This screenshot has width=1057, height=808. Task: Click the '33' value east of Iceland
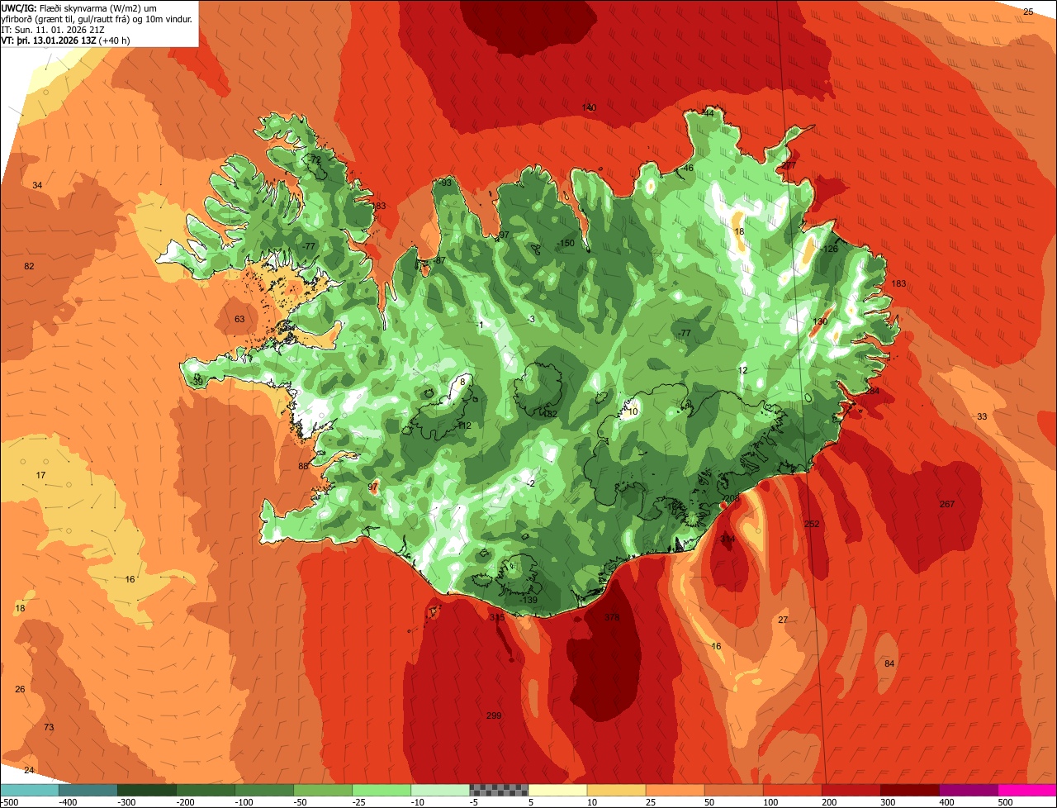(982, 417)
